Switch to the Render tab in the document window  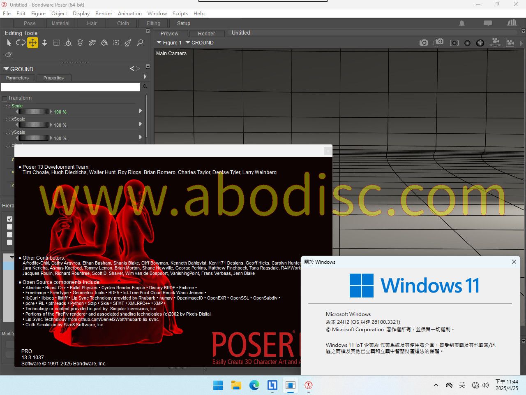tap(206, 34)
